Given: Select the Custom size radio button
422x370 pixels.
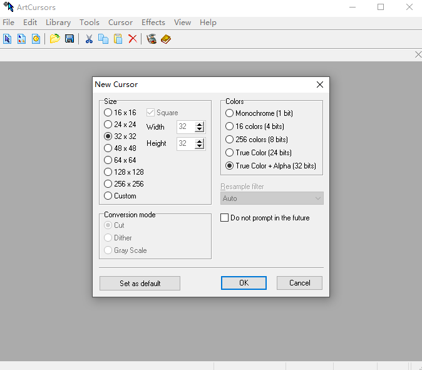Looking at the screenshot, I should tap(108, 196).
